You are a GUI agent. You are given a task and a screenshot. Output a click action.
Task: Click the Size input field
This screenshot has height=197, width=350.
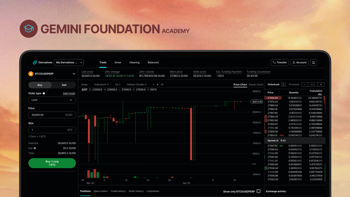click(52, 130)
